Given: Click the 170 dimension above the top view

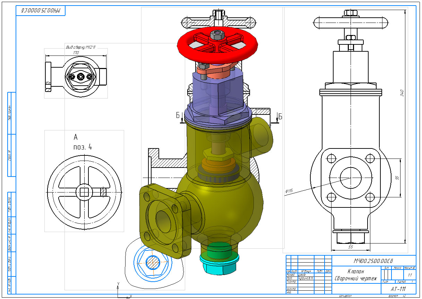Looking at the screenshot, I should [76, 52].
